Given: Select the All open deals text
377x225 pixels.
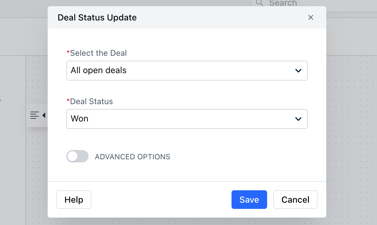Looking at the screenshot, I should [x=99, y=70].
